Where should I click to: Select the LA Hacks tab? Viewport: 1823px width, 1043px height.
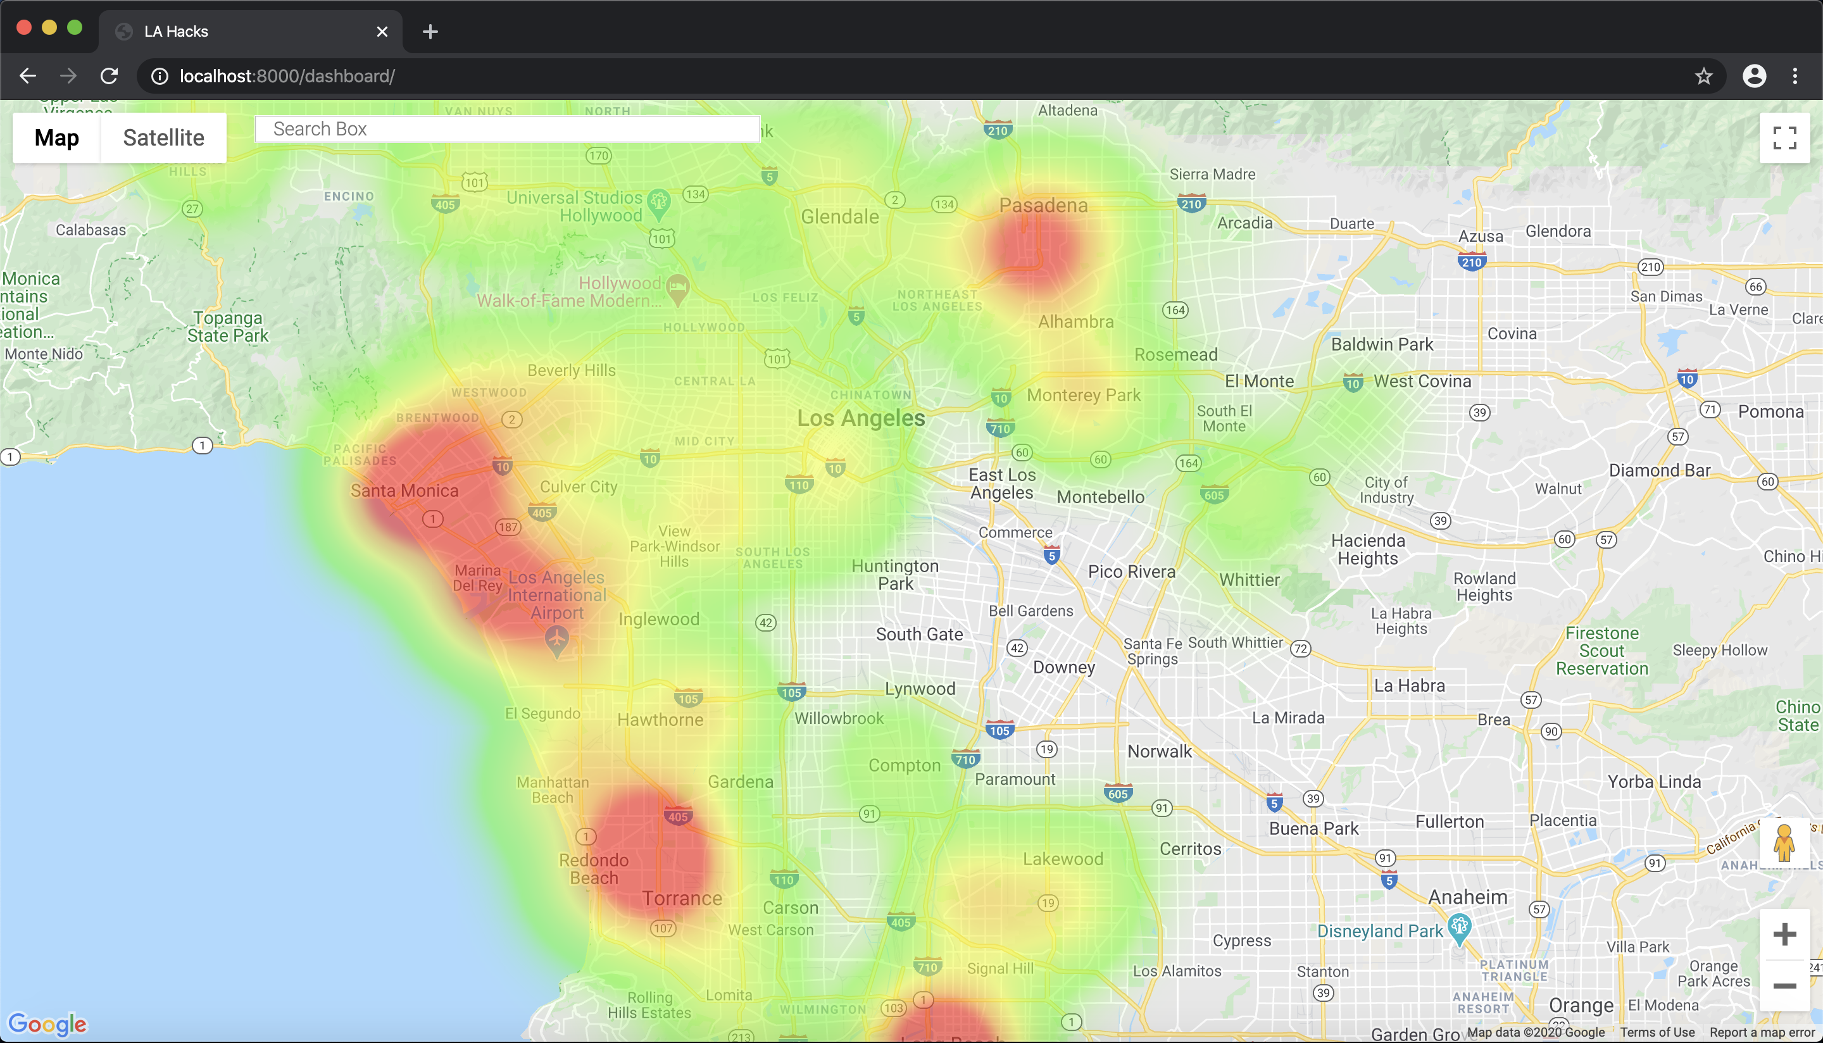click(250, 32)
